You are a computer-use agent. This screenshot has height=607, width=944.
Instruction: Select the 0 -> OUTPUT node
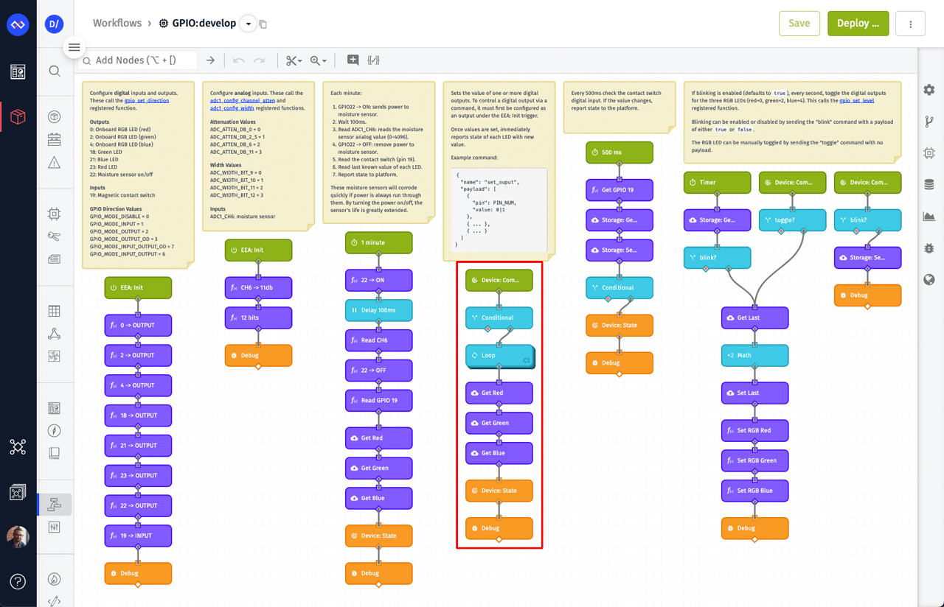(x=138, y=325)
